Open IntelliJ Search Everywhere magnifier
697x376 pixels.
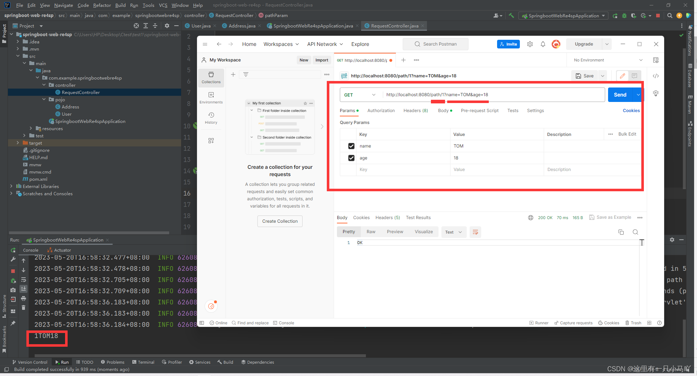pyautogui.click(x=670, y=16)
